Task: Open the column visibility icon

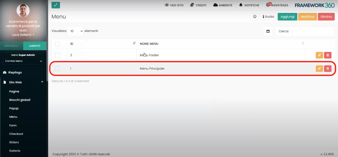Action: pos(268,31)
